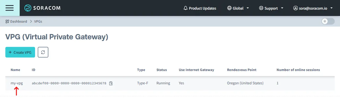Click the VPGs breadcrumb
Screen dimensions: 340x104
point(38,21)
